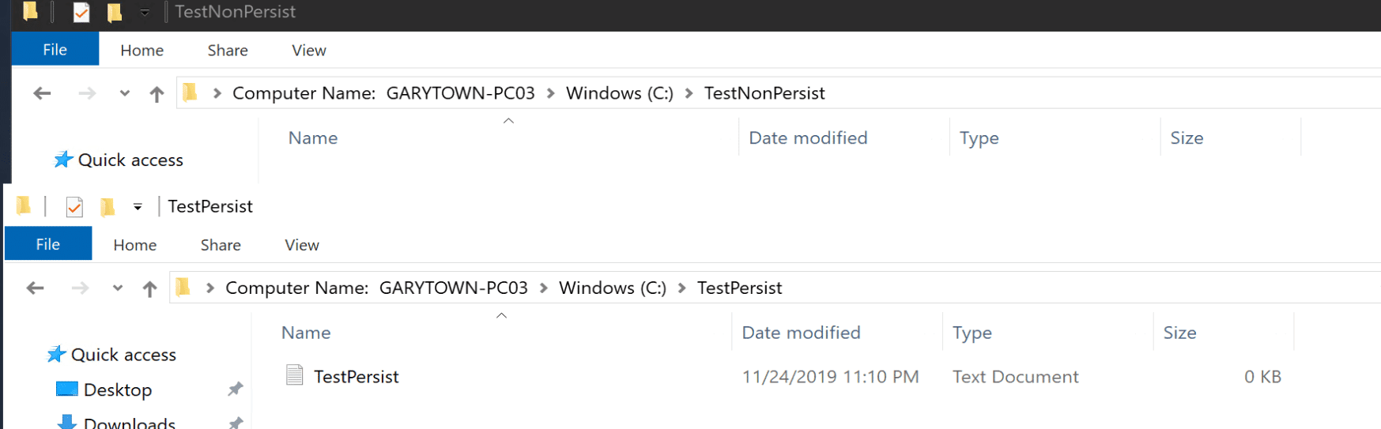
Task: Sort by Date modified column in TestPersist
Action: click(x=801, y=333)
